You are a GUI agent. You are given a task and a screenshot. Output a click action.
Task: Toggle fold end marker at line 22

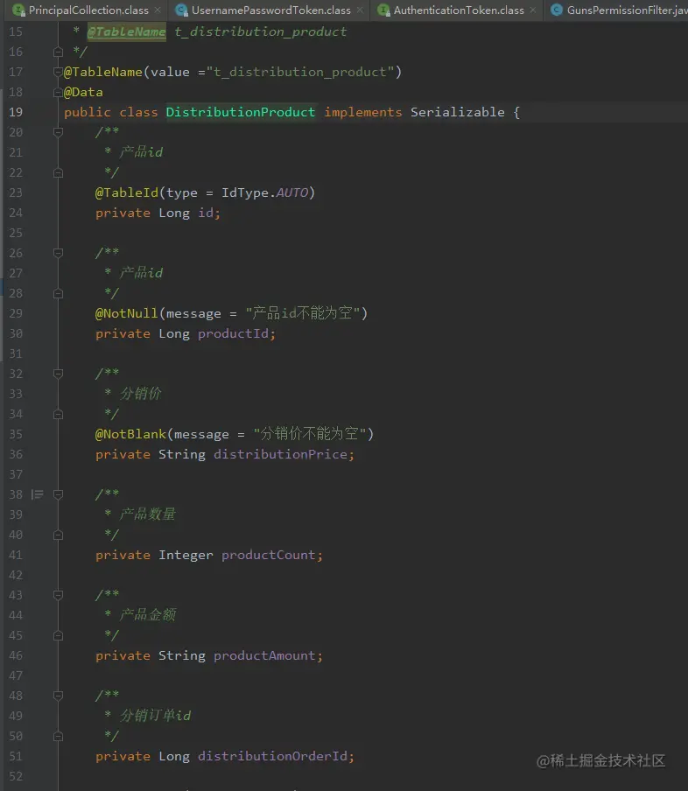coord(58,172)
